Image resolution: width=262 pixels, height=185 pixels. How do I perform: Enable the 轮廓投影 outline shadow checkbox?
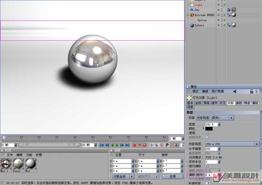tap(207, 183)
